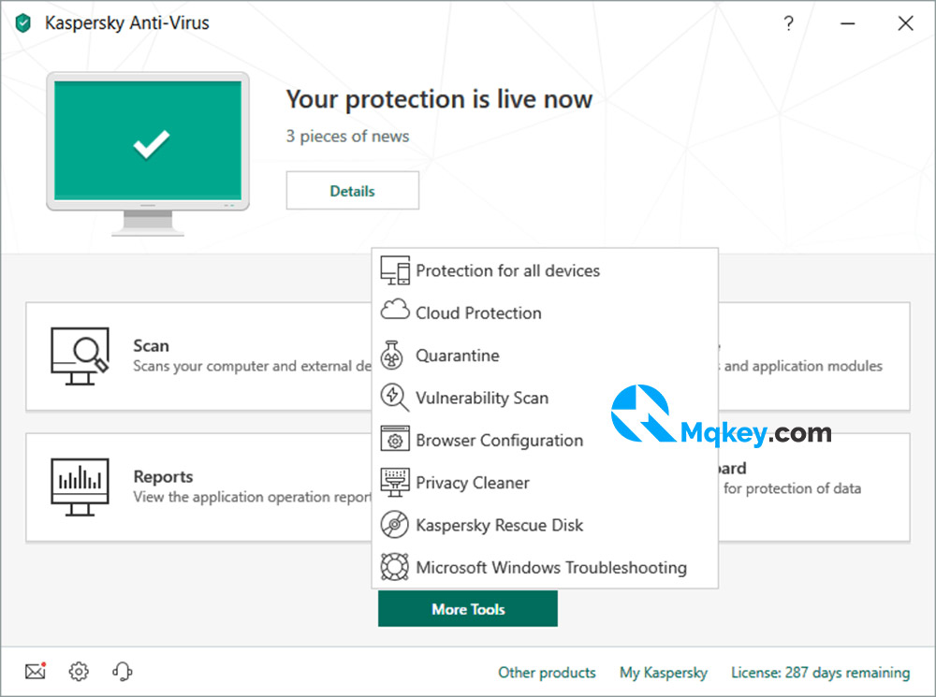Click 'for protection of data' card text

click(x=792, y=488)
